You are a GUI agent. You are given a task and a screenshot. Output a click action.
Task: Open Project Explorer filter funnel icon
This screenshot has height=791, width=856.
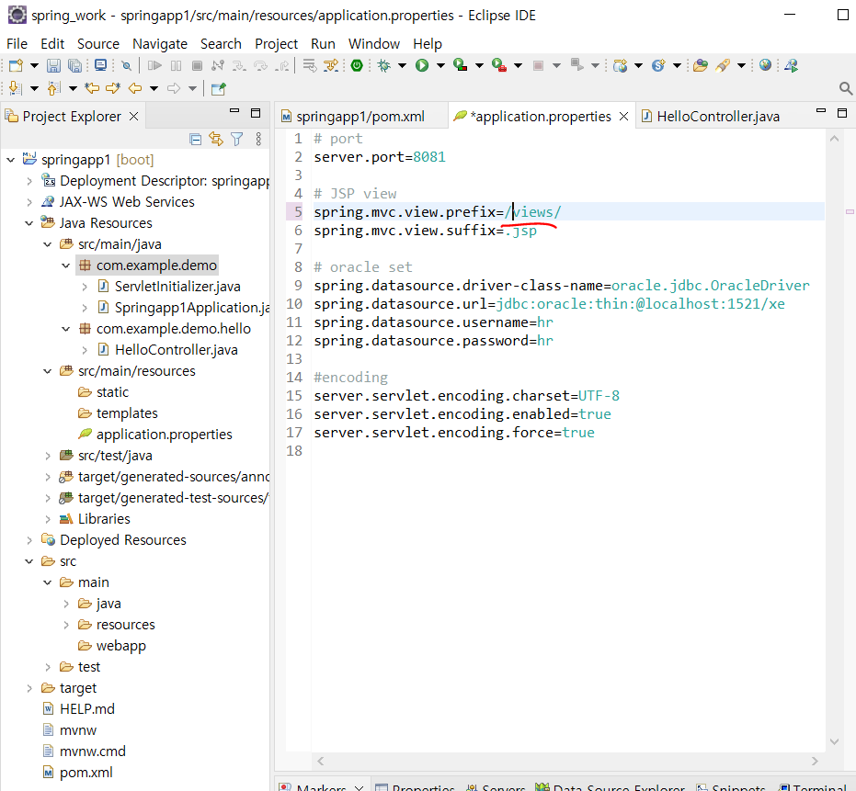(x=237, y=140)
